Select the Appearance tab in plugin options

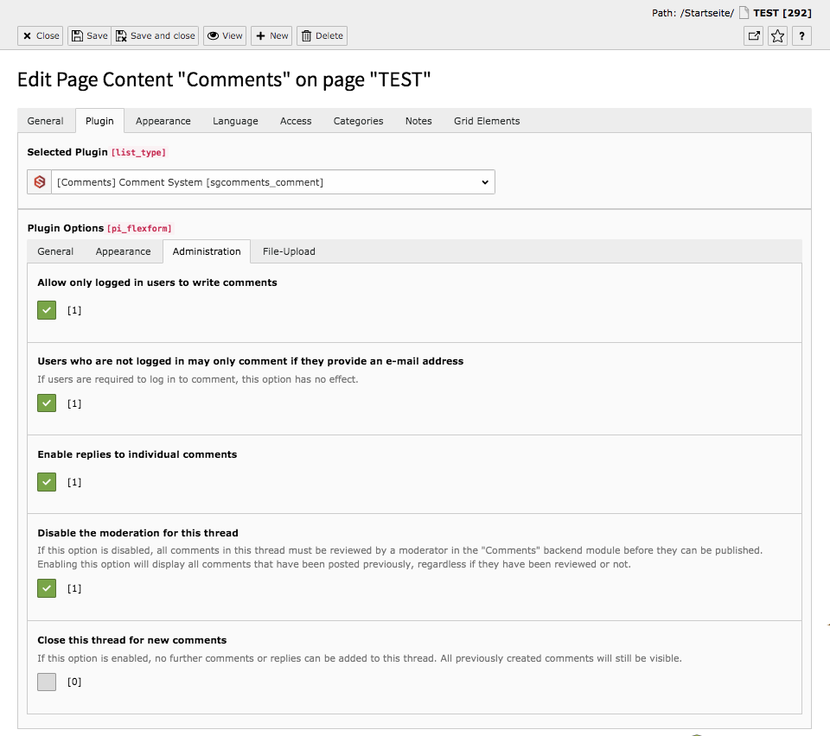(x=123, y=251)
